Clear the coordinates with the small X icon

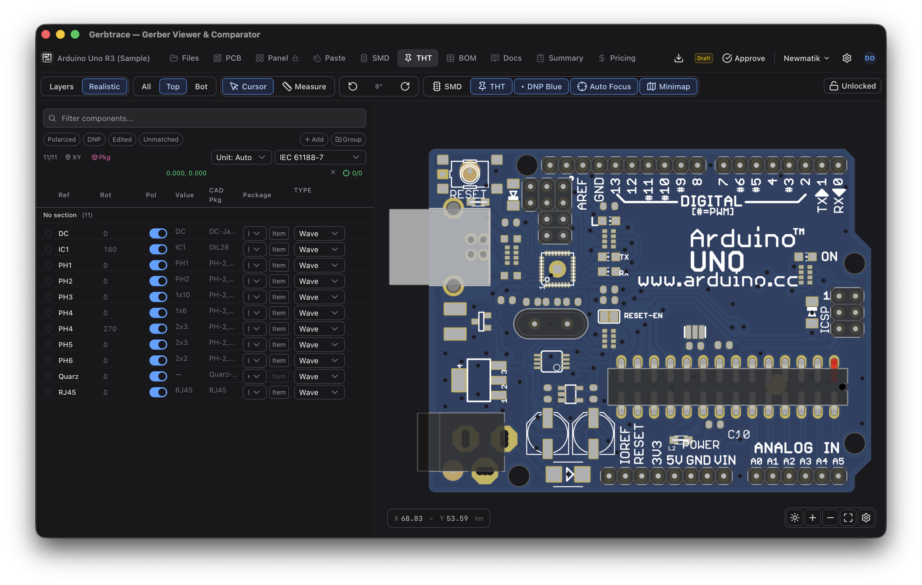pyautogui.click(x=333, y=172)
